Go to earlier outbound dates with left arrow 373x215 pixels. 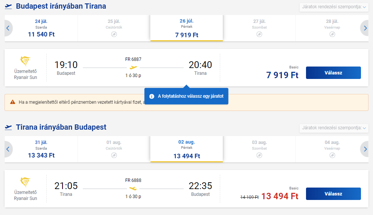coord(8,28)
